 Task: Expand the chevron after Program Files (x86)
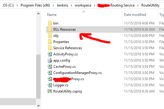pyautogui.click(x=53, y=5)
